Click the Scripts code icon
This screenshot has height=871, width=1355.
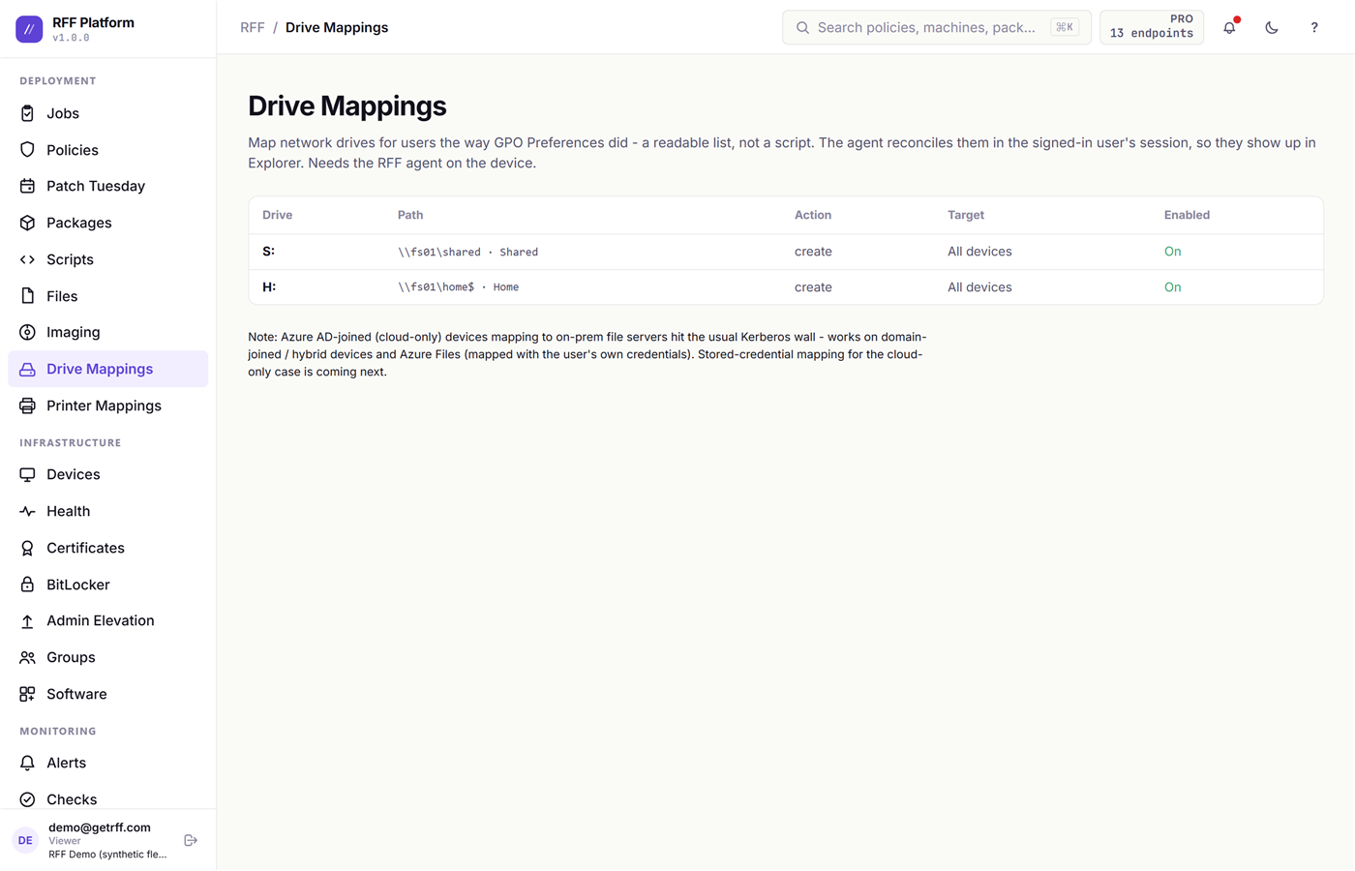27,259
